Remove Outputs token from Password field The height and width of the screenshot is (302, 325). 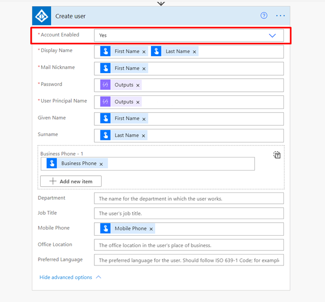[x=138, y=85]
